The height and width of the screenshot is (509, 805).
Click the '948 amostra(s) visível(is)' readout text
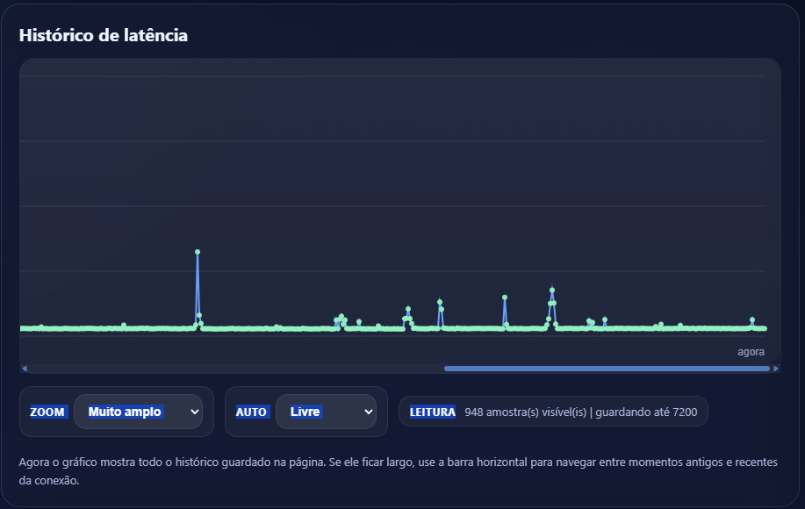525,412
